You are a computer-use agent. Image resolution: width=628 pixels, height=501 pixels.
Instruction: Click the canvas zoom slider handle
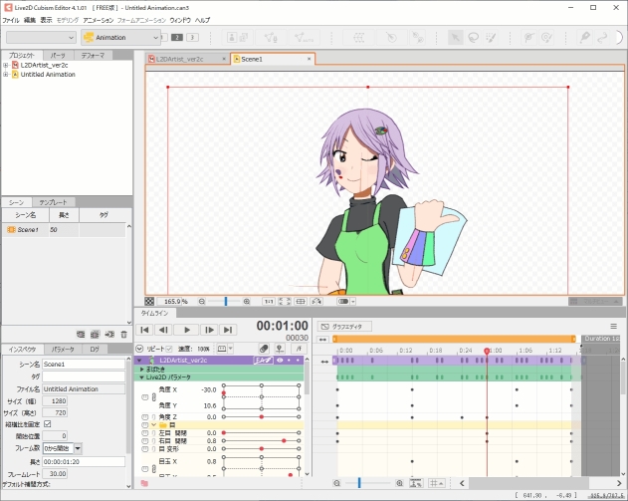click(226, 302)
